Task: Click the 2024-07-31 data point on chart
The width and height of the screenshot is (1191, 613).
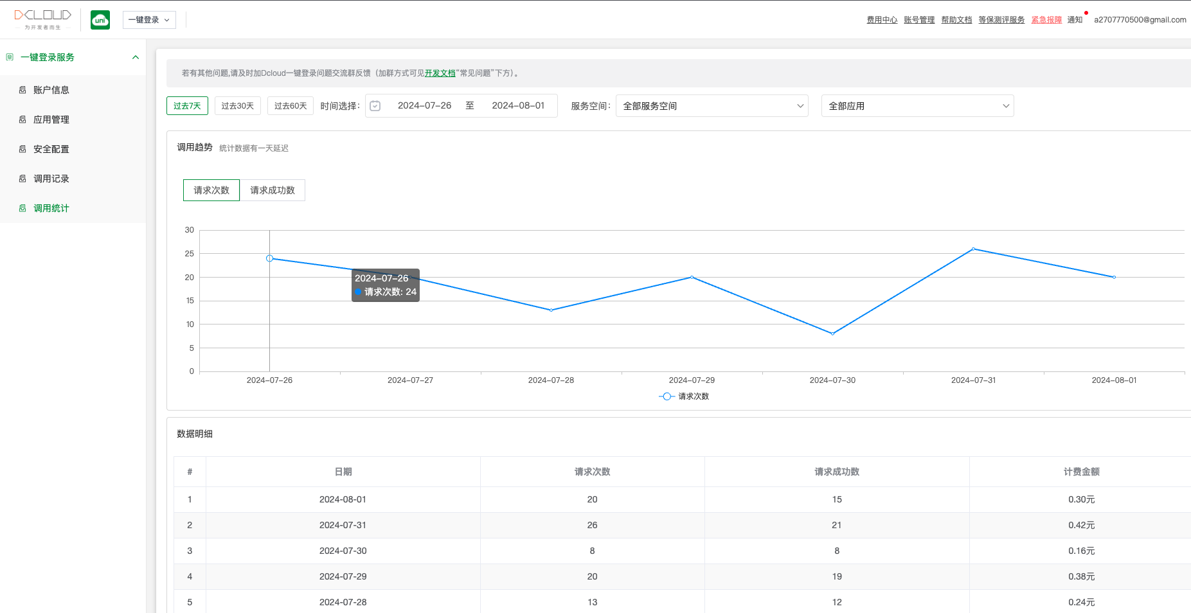Action: (973, 249)
